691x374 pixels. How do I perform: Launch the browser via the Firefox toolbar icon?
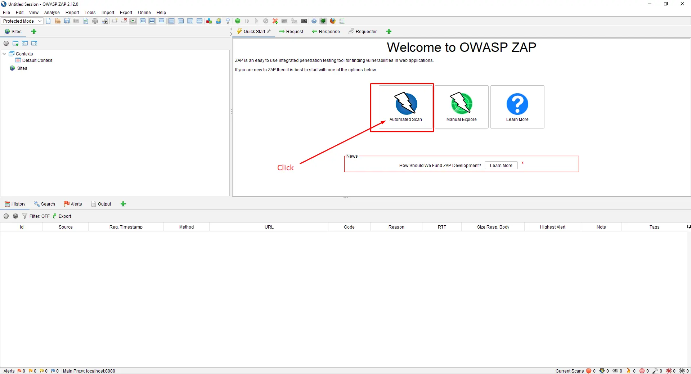tap(332, 21)
